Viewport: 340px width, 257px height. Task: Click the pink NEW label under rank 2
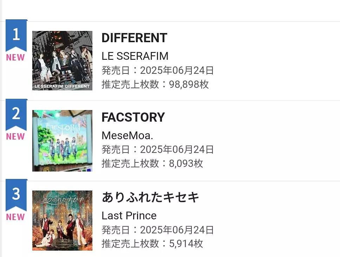15,136
